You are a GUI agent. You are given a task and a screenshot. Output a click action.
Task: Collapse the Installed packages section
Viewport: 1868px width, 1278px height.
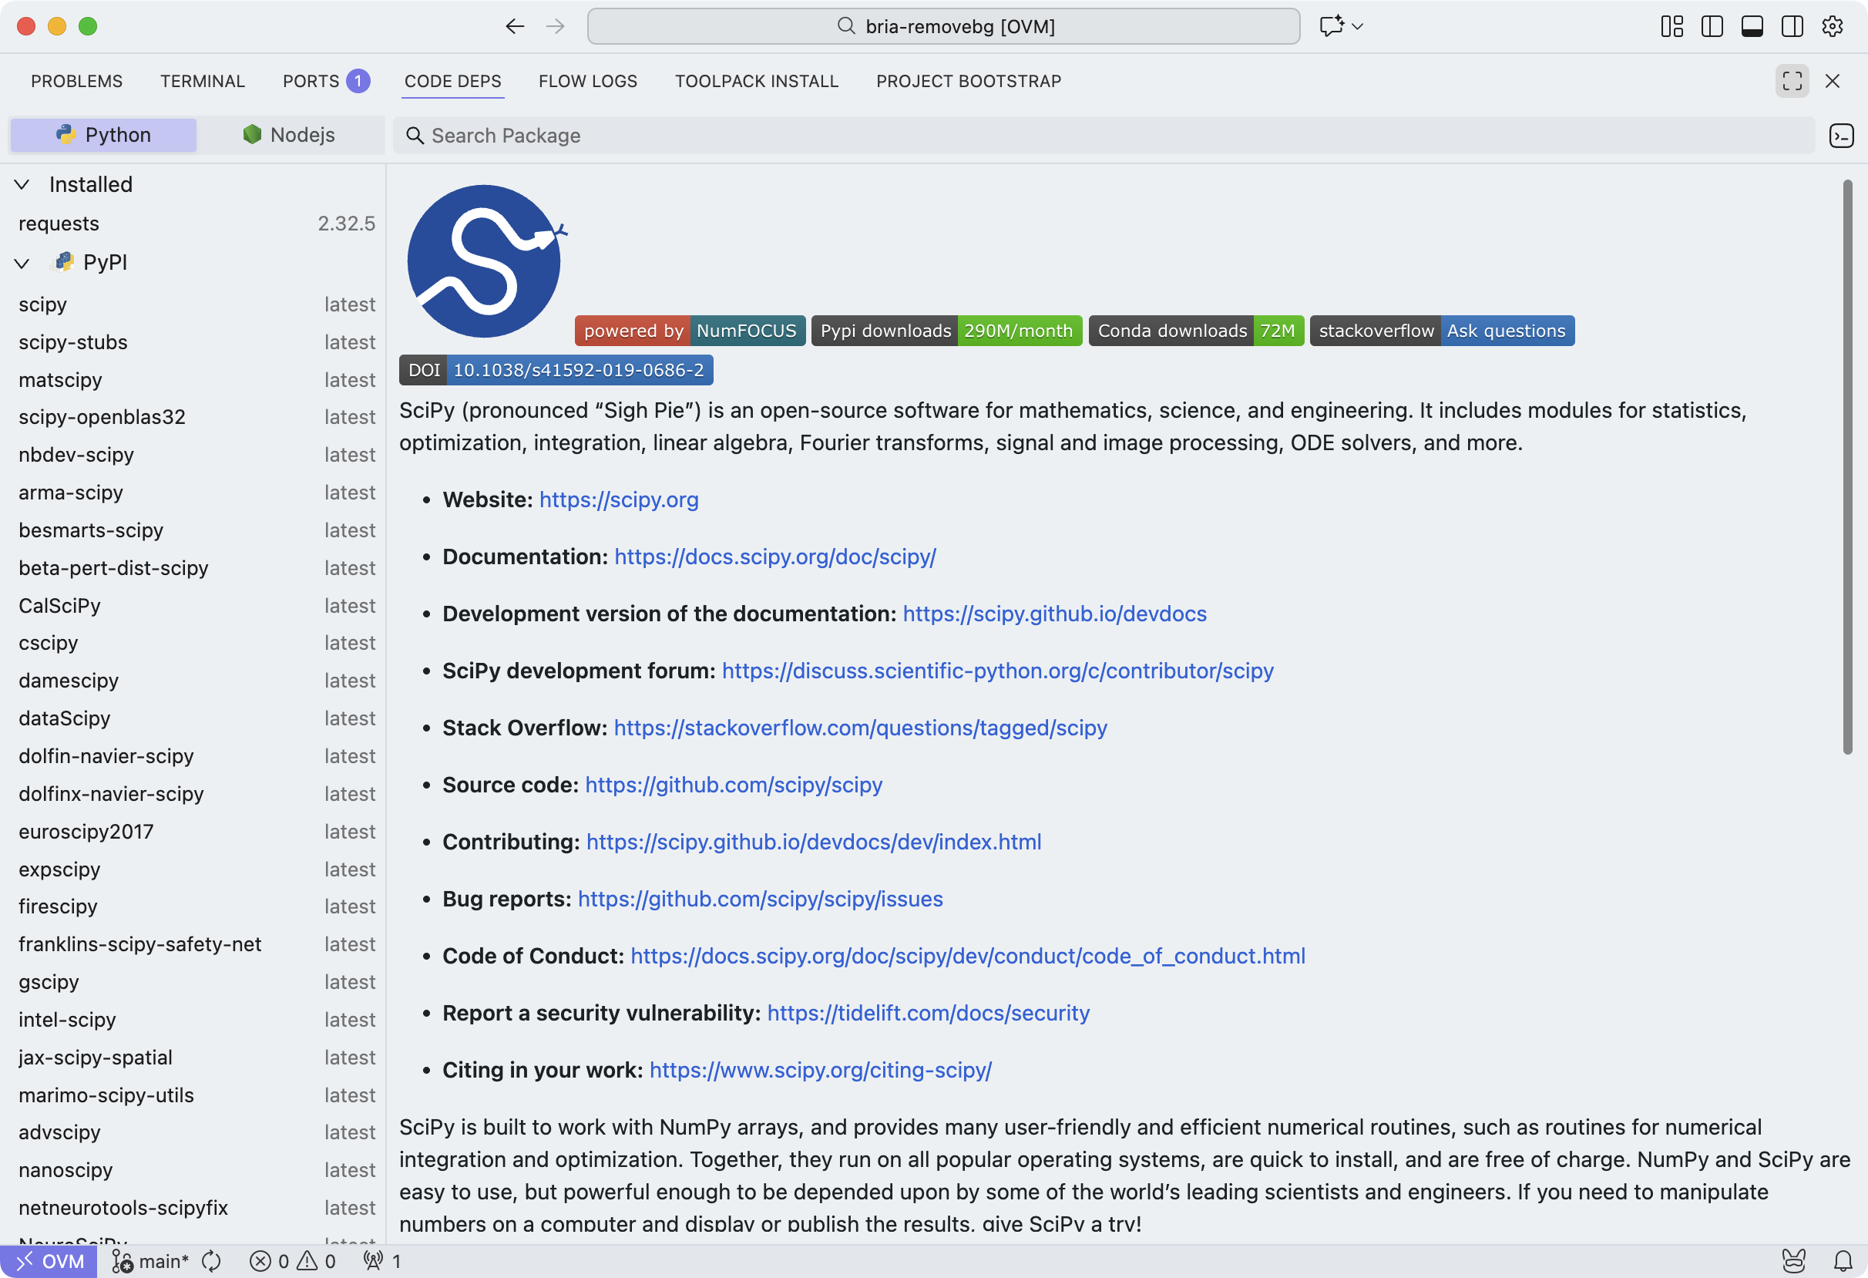(22, 184)
